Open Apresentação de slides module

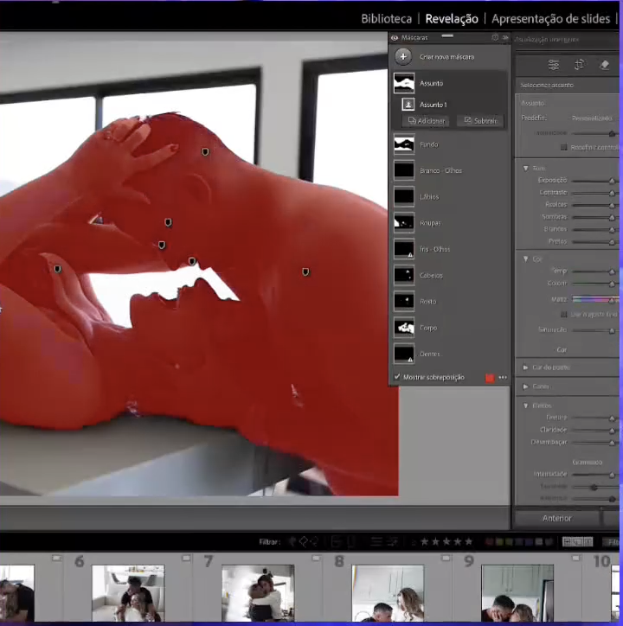pos(550,19)
